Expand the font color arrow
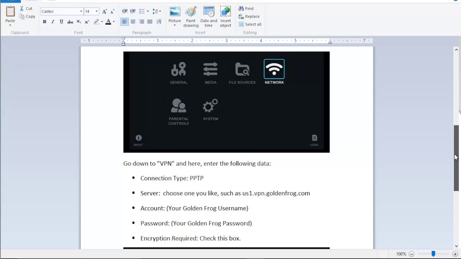Screen dimensions: 461x259 click(114, 22)
